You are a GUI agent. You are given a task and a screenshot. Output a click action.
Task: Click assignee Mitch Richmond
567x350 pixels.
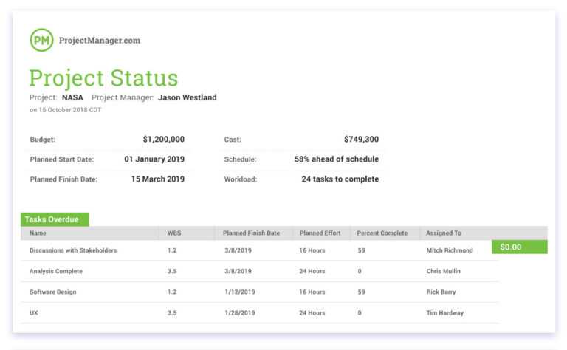[x=450, y=250]
